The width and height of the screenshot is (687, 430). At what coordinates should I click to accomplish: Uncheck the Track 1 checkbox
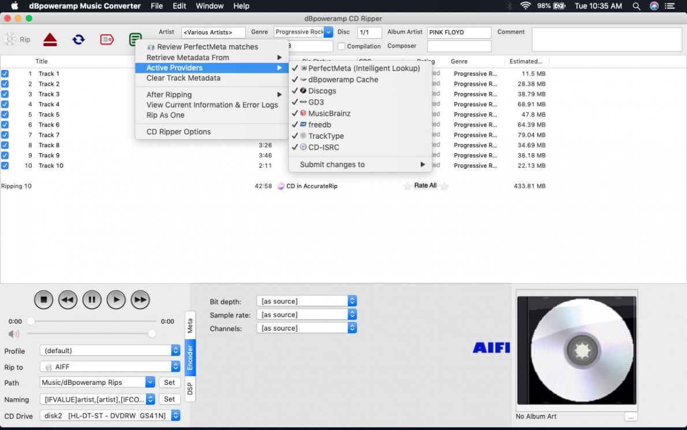tap(5, 74)
